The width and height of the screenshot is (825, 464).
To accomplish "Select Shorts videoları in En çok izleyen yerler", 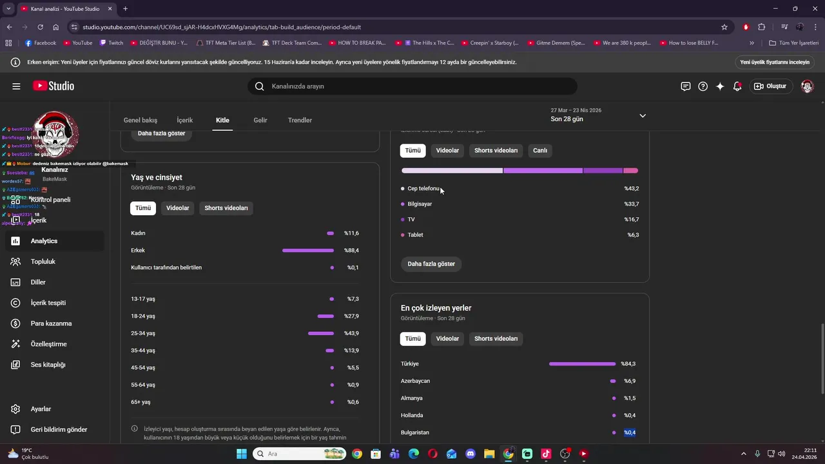I will click(496, 338).
